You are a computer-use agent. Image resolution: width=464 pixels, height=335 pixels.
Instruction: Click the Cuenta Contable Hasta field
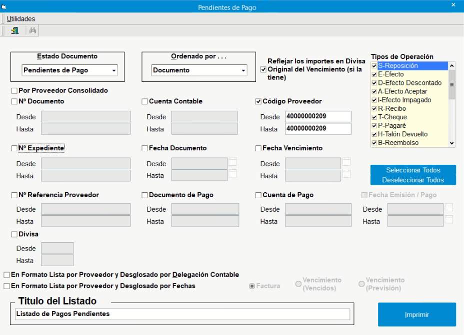coord(204,129)
